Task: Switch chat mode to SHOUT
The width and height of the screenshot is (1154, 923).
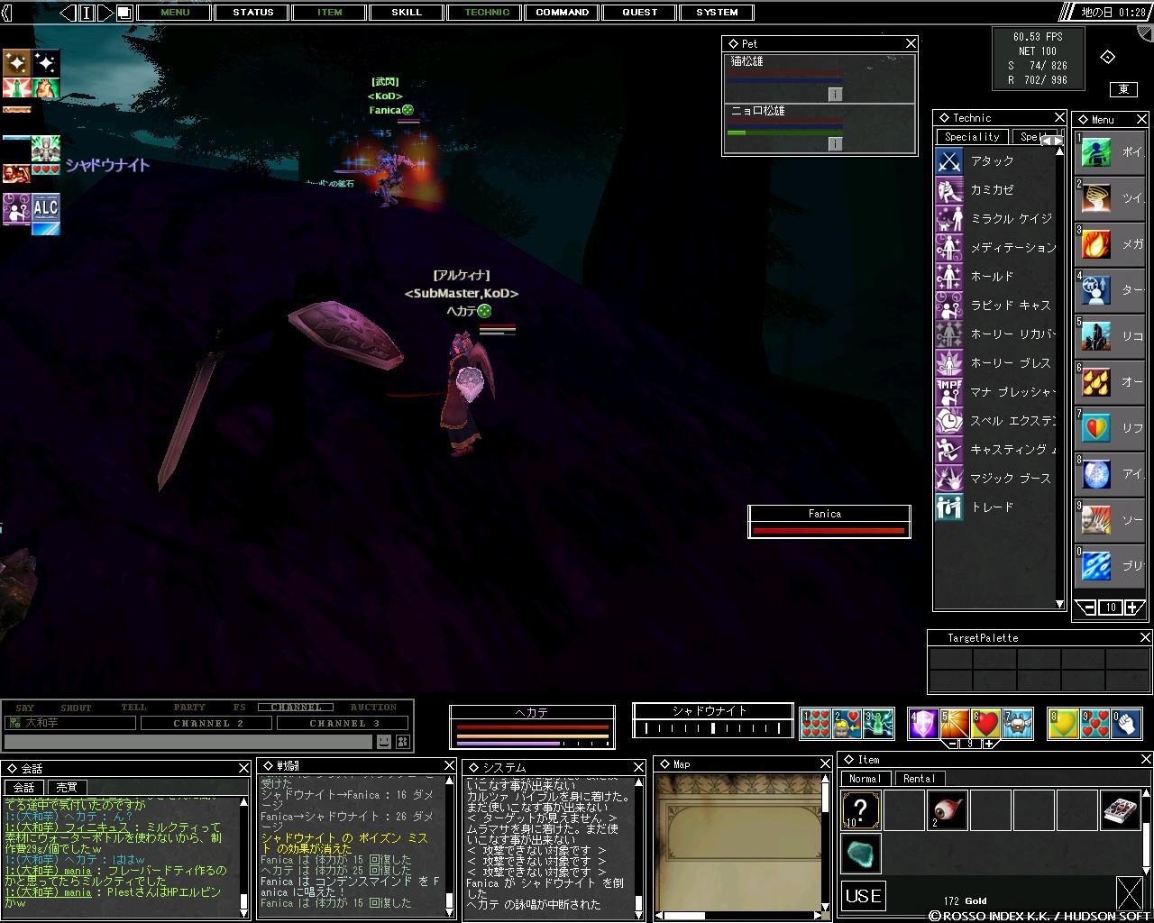Action: 77,708
